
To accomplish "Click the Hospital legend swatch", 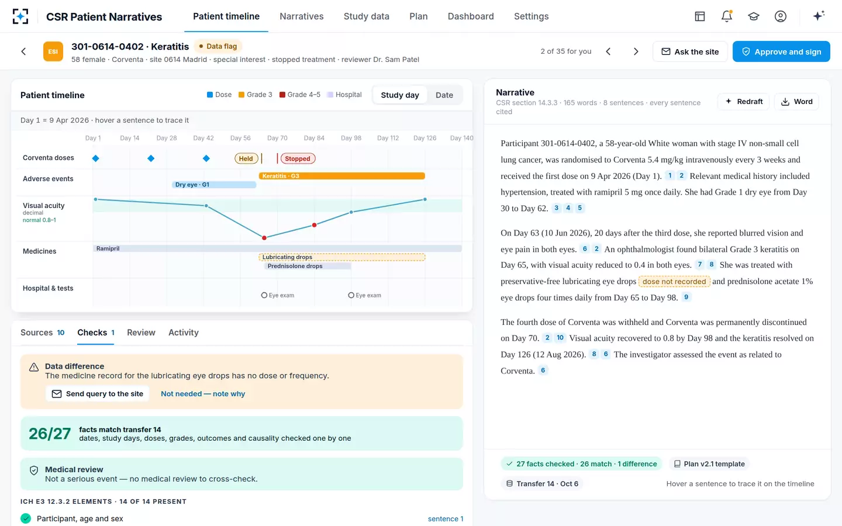I will pos(330,95).
